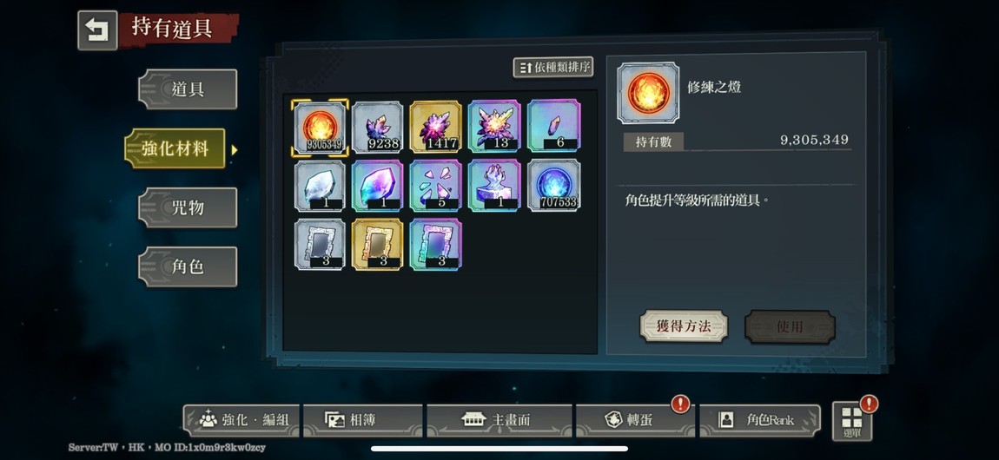Screen dimensions: 999x460
Task: Select the small pink gem item with 6
Action: 553,126
